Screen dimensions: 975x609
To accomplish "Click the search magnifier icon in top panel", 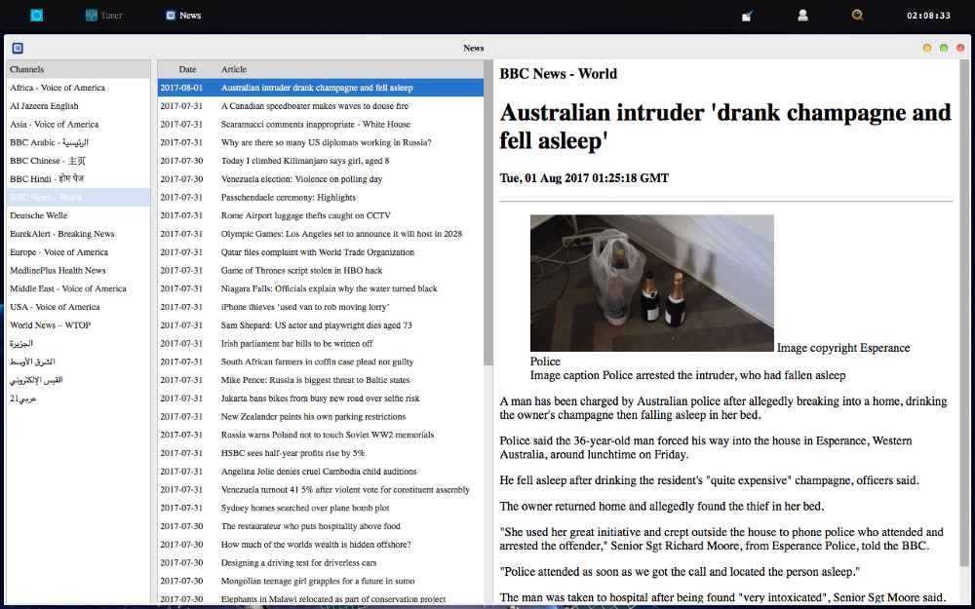I will pyautogui.click(x=857, y=16).
